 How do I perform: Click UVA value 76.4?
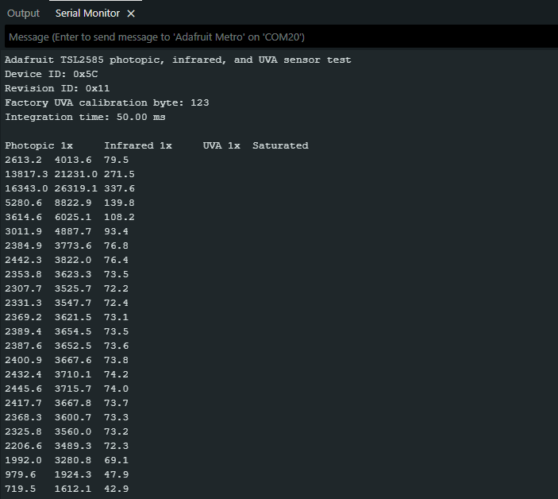click(x=117, y=260)
